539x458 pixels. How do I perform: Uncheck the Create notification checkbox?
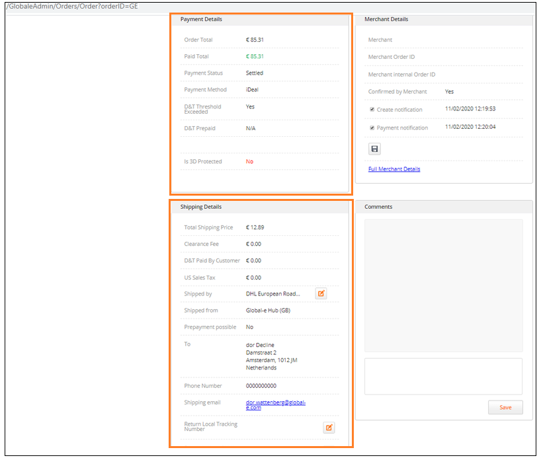(372, 110)
